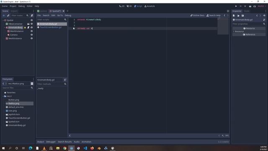The height and width of the screenshot is (151, 268).
Task: Play the project
Action: [x=236, y=6]
